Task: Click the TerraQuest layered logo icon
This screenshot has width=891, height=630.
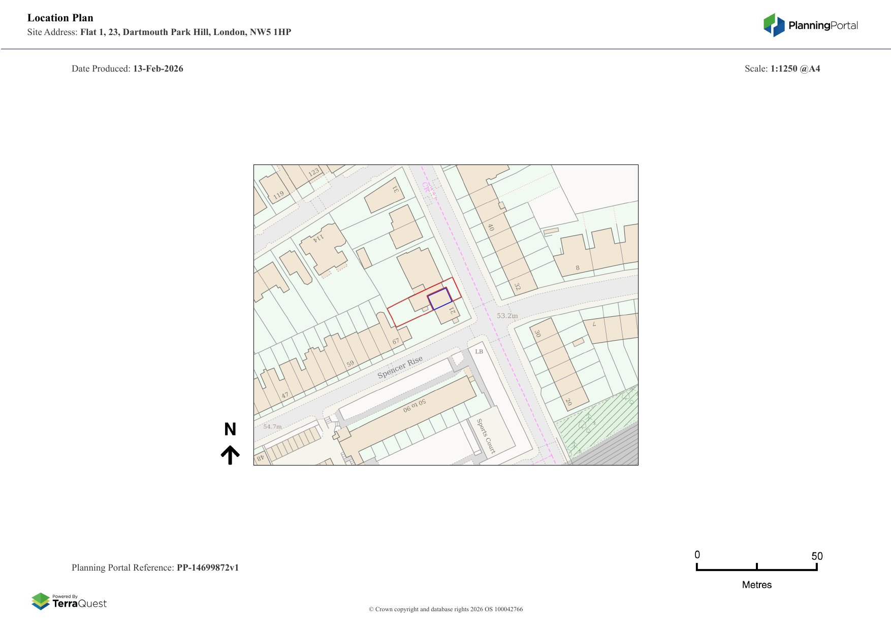Action: point(41,602)
